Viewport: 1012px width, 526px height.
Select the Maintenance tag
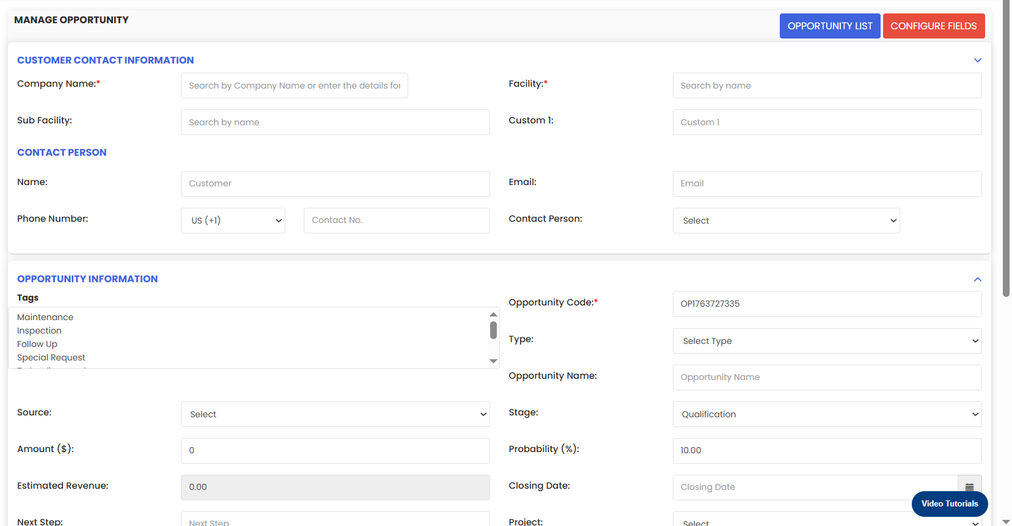(x=45, y=317)
